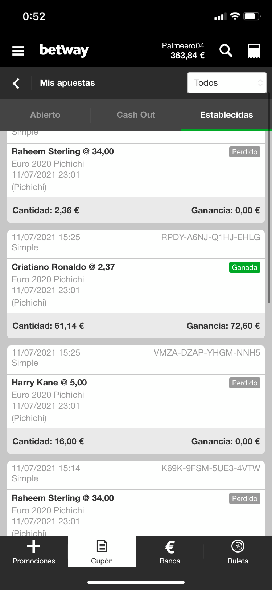Open Cupón in the bottom bar
This screenshot has width=272, height=590.
[x=102, y=552]
